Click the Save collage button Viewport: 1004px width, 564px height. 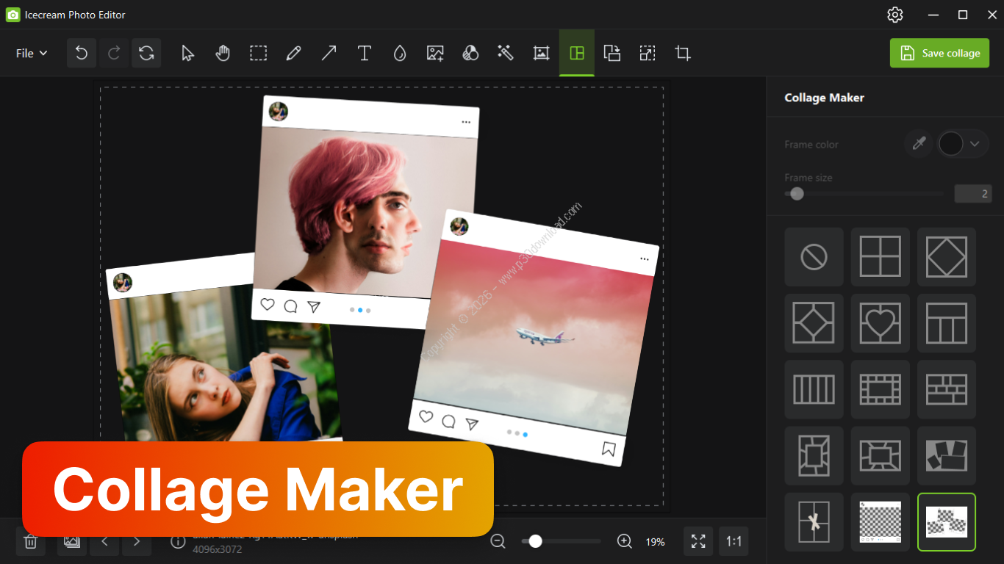tap(939, 53)
